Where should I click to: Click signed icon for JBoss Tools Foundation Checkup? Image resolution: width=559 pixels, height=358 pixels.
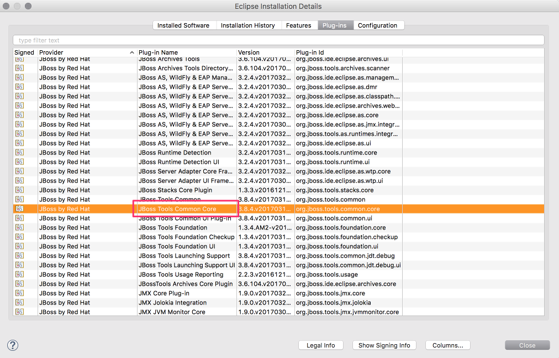point(19,237)
